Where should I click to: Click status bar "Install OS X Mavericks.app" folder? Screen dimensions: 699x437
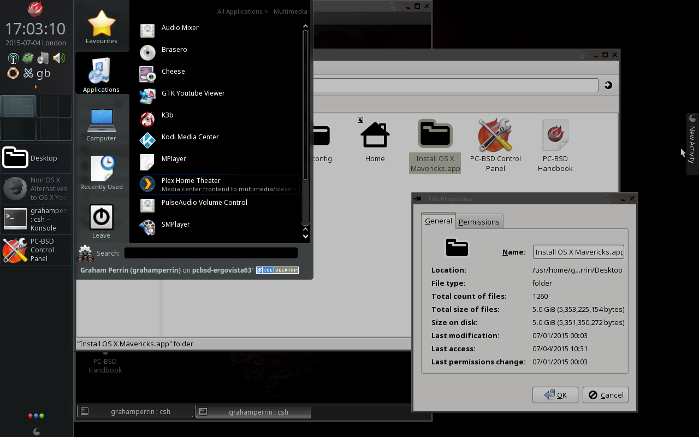pyautogui.click(x=135, y=344)
